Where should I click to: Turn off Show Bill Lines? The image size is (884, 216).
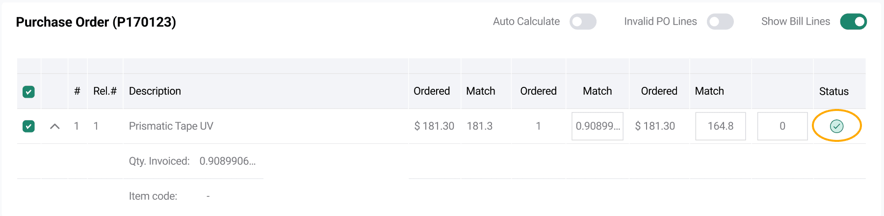pyautogui.click(x=853, y=22)
